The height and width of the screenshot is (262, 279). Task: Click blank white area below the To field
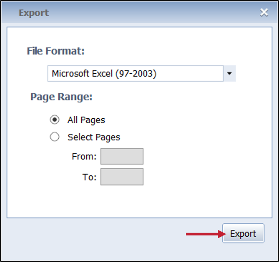pos(138,202)
